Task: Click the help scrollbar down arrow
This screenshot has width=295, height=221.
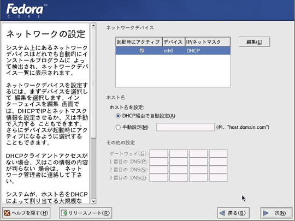Action: [x=93, y=201]
